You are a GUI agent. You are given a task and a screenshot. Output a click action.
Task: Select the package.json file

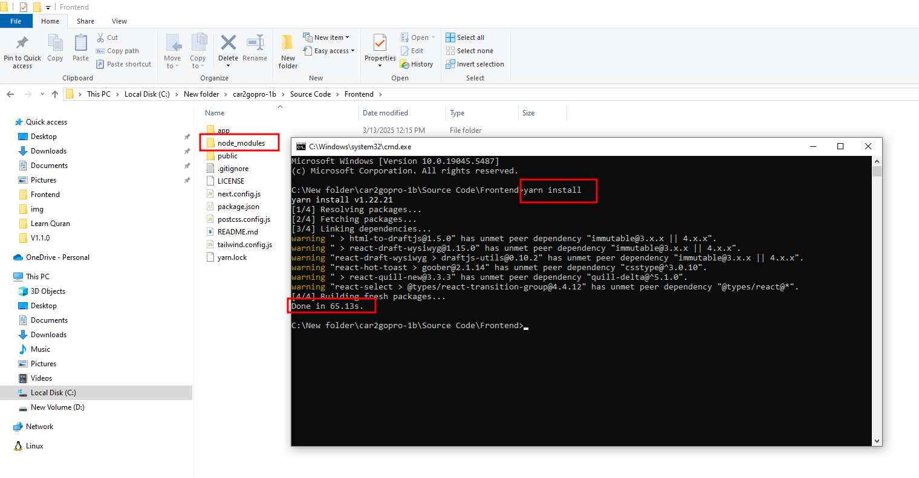pyautogui.click(x=233, y=207)
